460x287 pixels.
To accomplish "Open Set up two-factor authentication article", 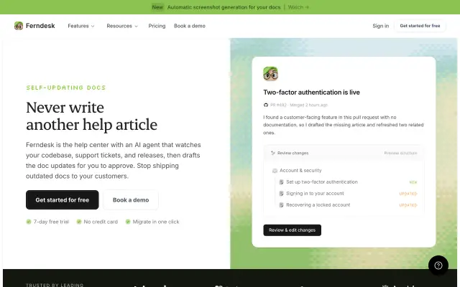I will 322,182.
